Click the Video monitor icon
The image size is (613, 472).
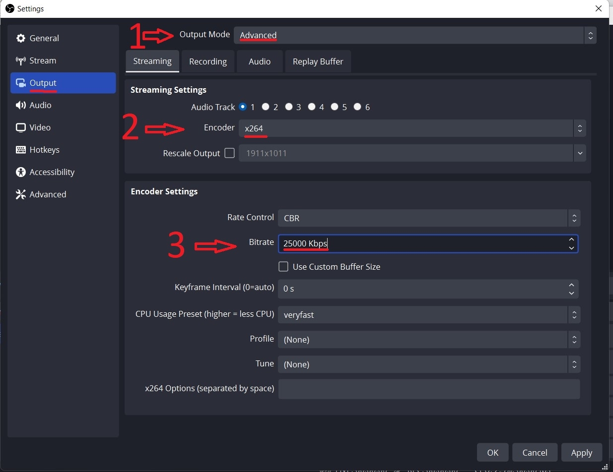(21, 128)
